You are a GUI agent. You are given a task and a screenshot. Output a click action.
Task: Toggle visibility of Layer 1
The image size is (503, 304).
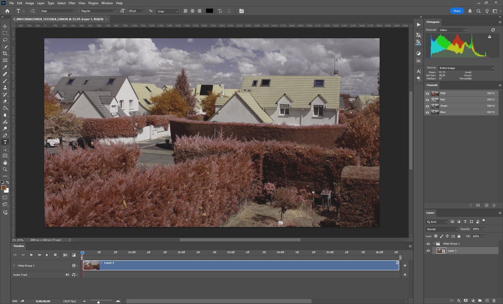428,251
